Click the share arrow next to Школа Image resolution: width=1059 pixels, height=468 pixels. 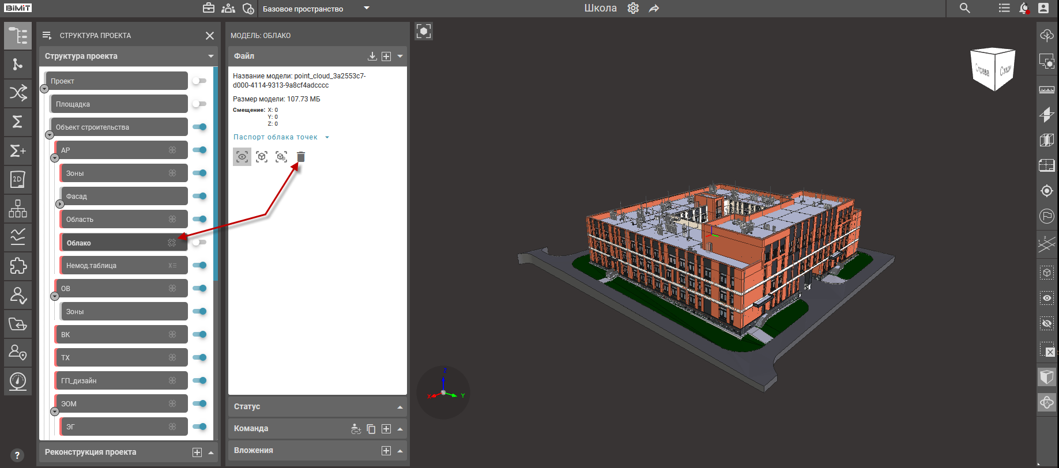[654, 9]
